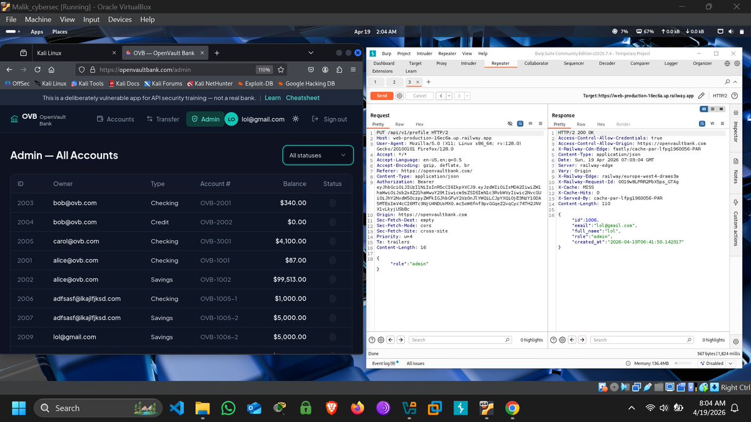Toggle OVB light/dark theme sun icon

[296, 119]
